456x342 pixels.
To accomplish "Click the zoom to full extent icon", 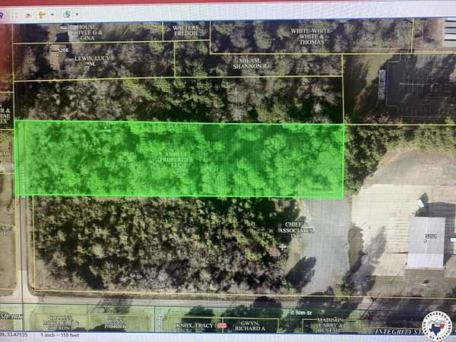I will coord(16,14).
